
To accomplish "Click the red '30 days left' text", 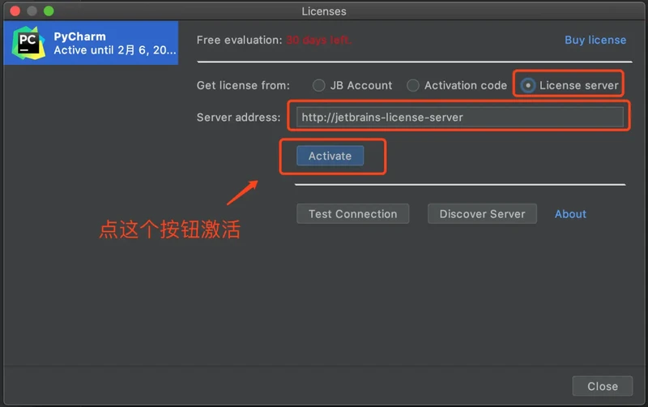I will (x=318, y=40).
